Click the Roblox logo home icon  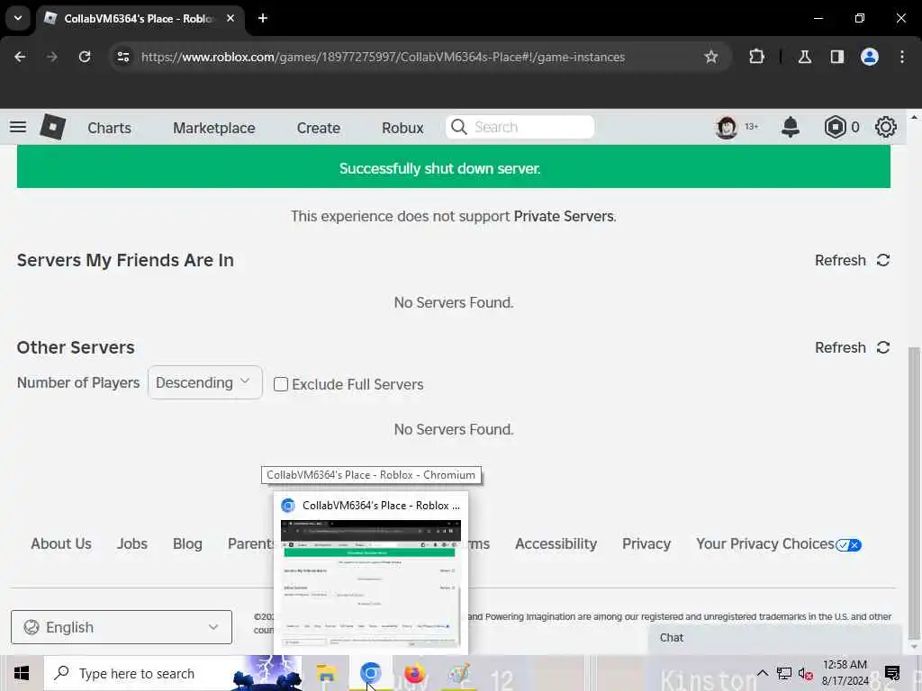tap(52, 127)
